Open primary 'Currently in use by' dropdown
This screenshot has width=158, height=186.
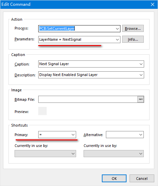(x=73, y=154)
